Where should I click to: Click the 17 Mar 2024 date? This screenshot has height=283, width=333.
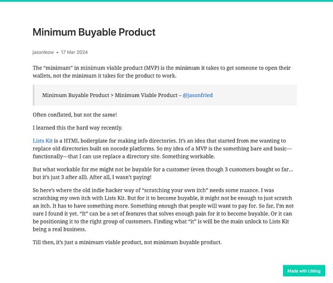click(x=74, y=52)
